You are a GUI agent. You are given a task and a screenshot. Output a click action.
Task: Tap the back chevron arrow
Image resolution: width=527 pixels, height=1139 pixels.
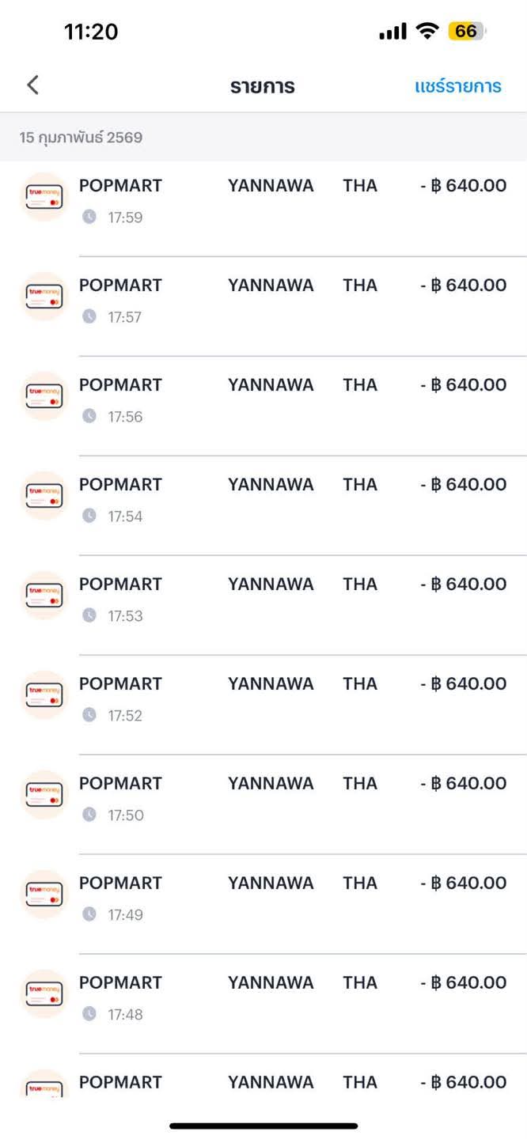point(32,85)
